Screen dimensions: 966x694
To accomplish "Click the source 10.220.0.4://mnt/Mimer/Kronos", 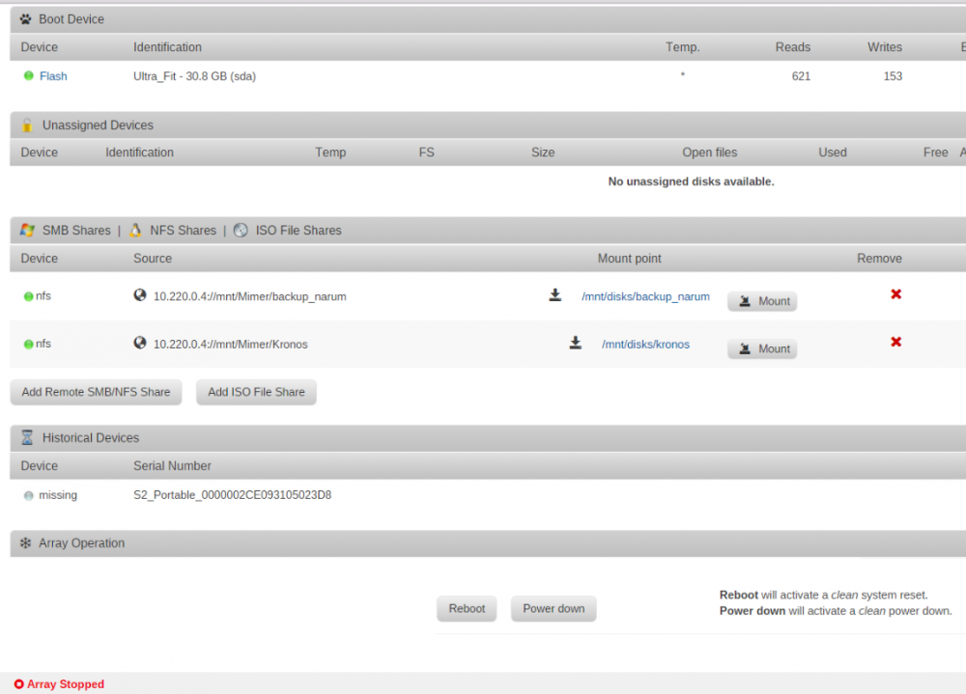I will (231, 345).
